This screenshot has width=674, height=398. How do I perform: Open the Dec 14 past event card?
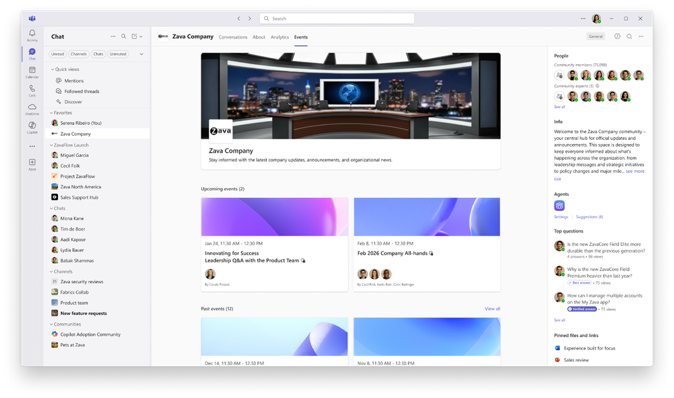pyautogui.click(x=275, y=342)
